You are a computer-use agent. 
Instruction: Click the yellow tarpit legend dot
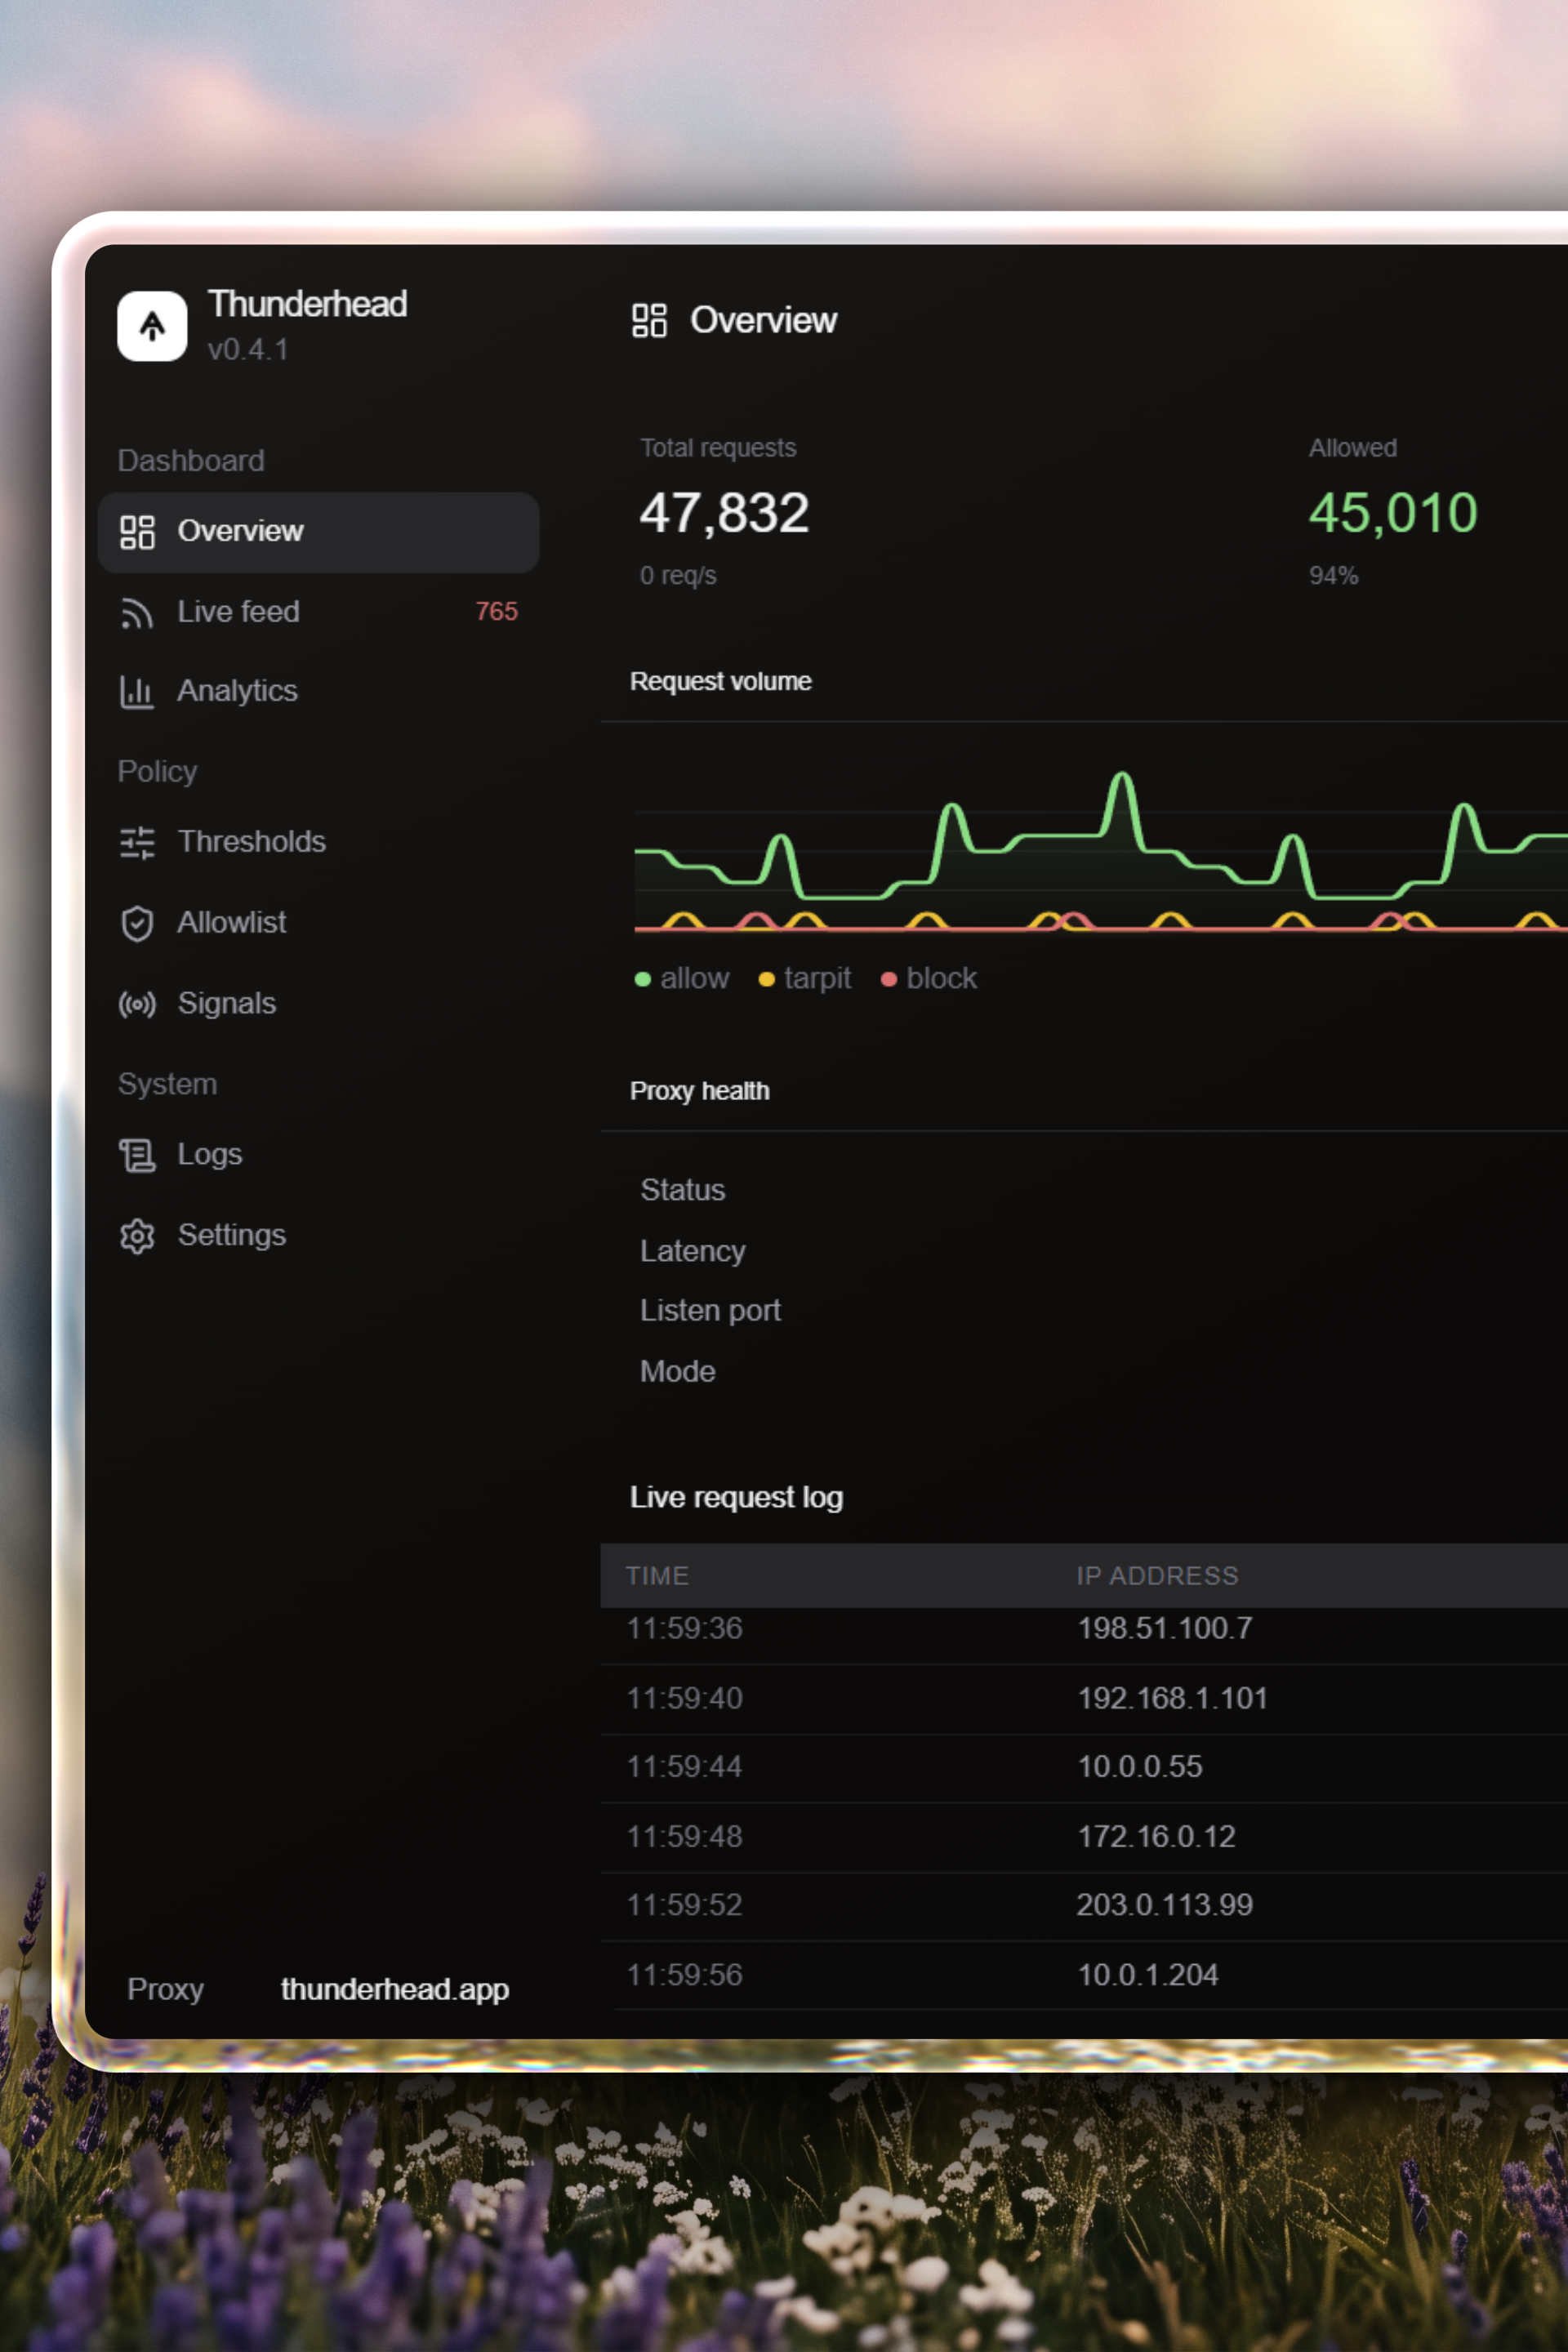(x=767, y=980)
